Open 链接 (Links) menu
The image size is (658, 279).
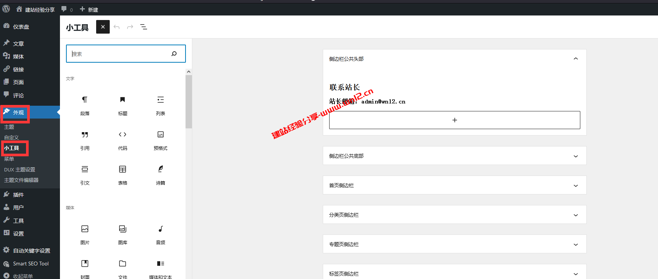(x=30, y=69)
